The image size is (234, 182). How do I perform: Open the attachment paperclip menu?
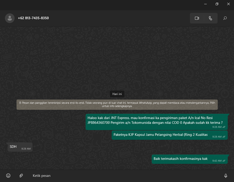(21, 175)
